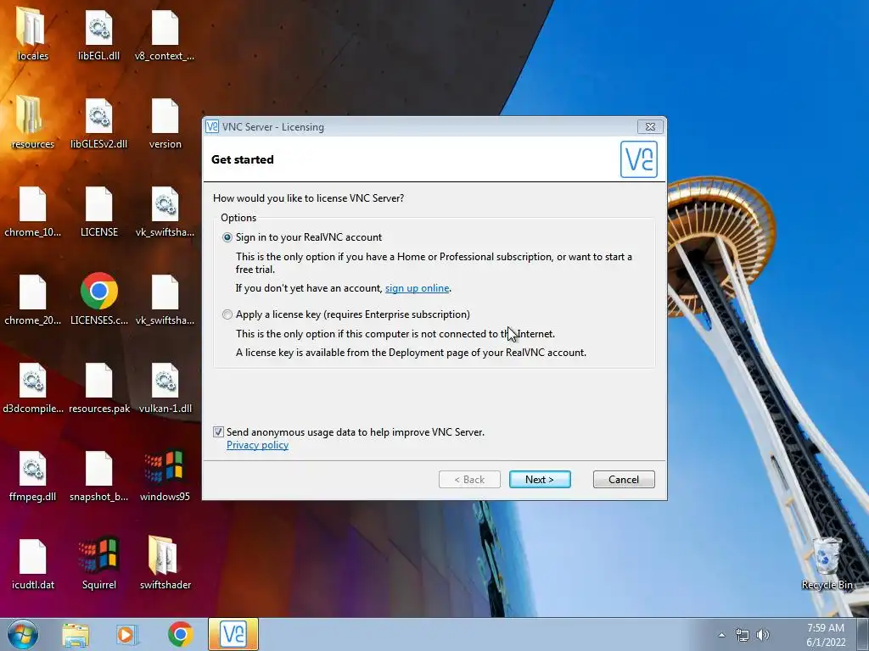The image size is (869, 651).
Task: Select the ffmpeg.dll file icon
Action: (32, 468)
